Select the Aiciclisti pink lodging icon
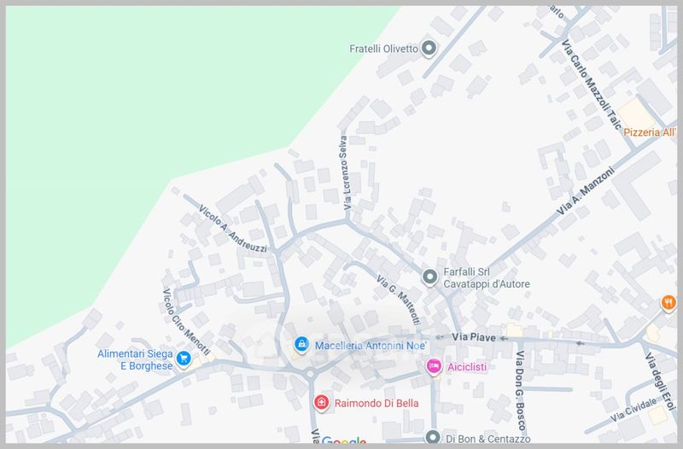683x449 pixels. point(433,366)
